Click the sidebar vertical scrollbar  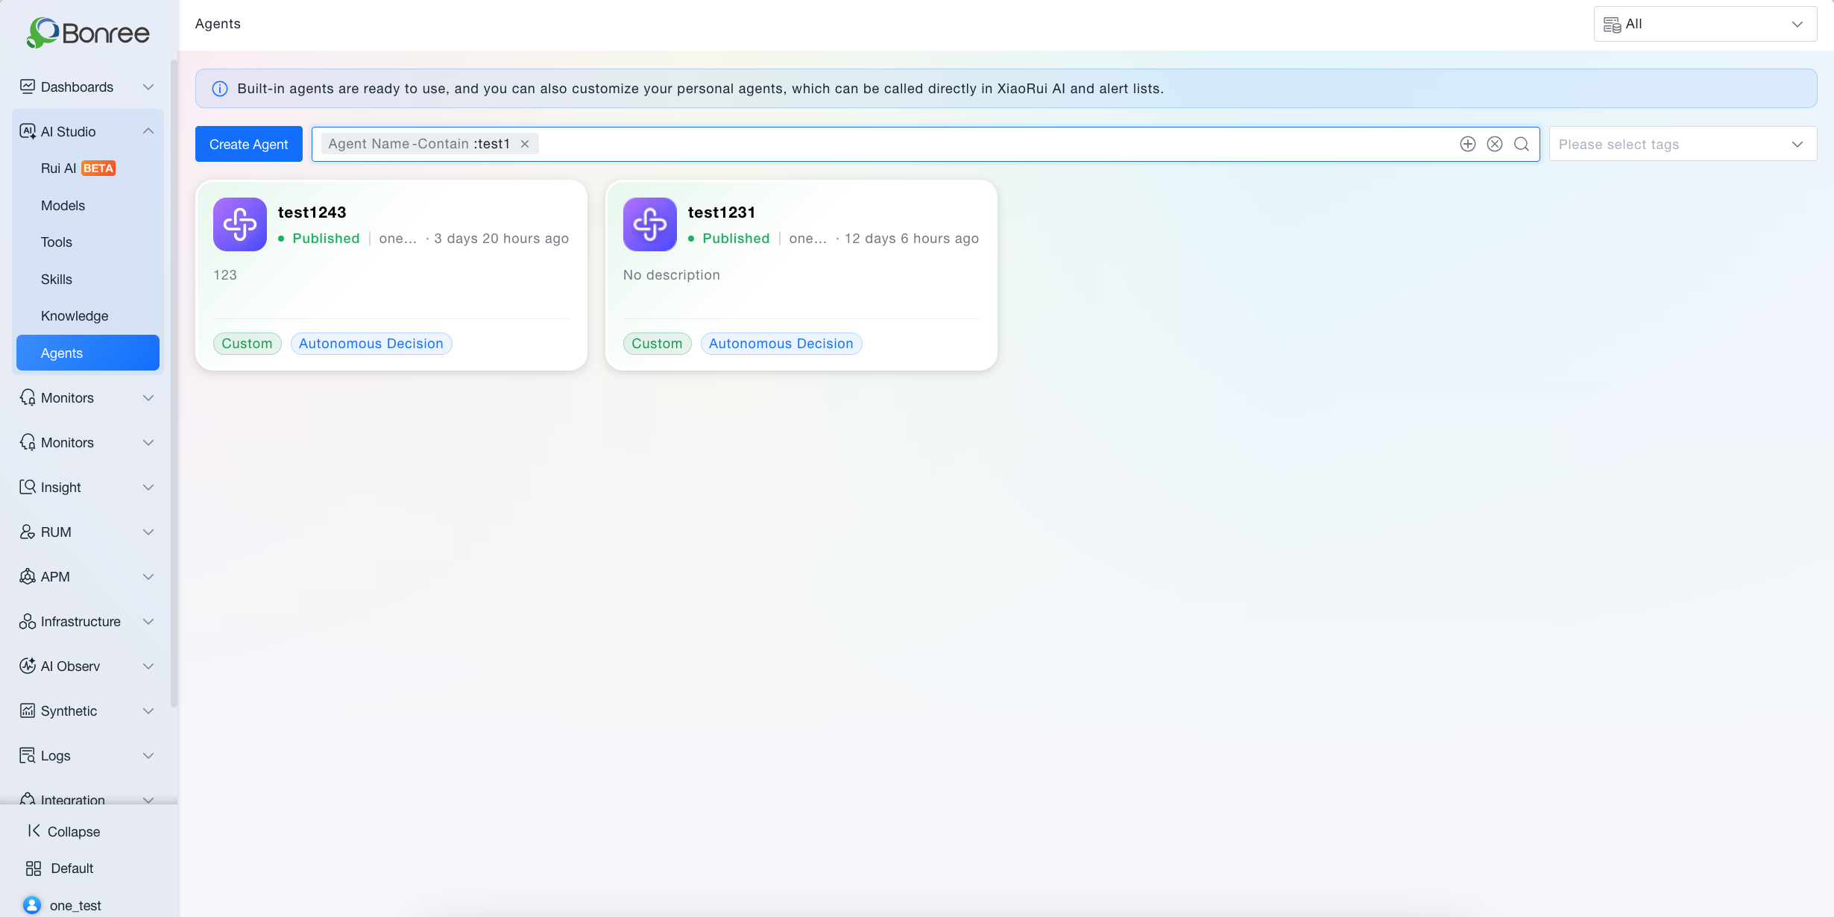(174, 383)
